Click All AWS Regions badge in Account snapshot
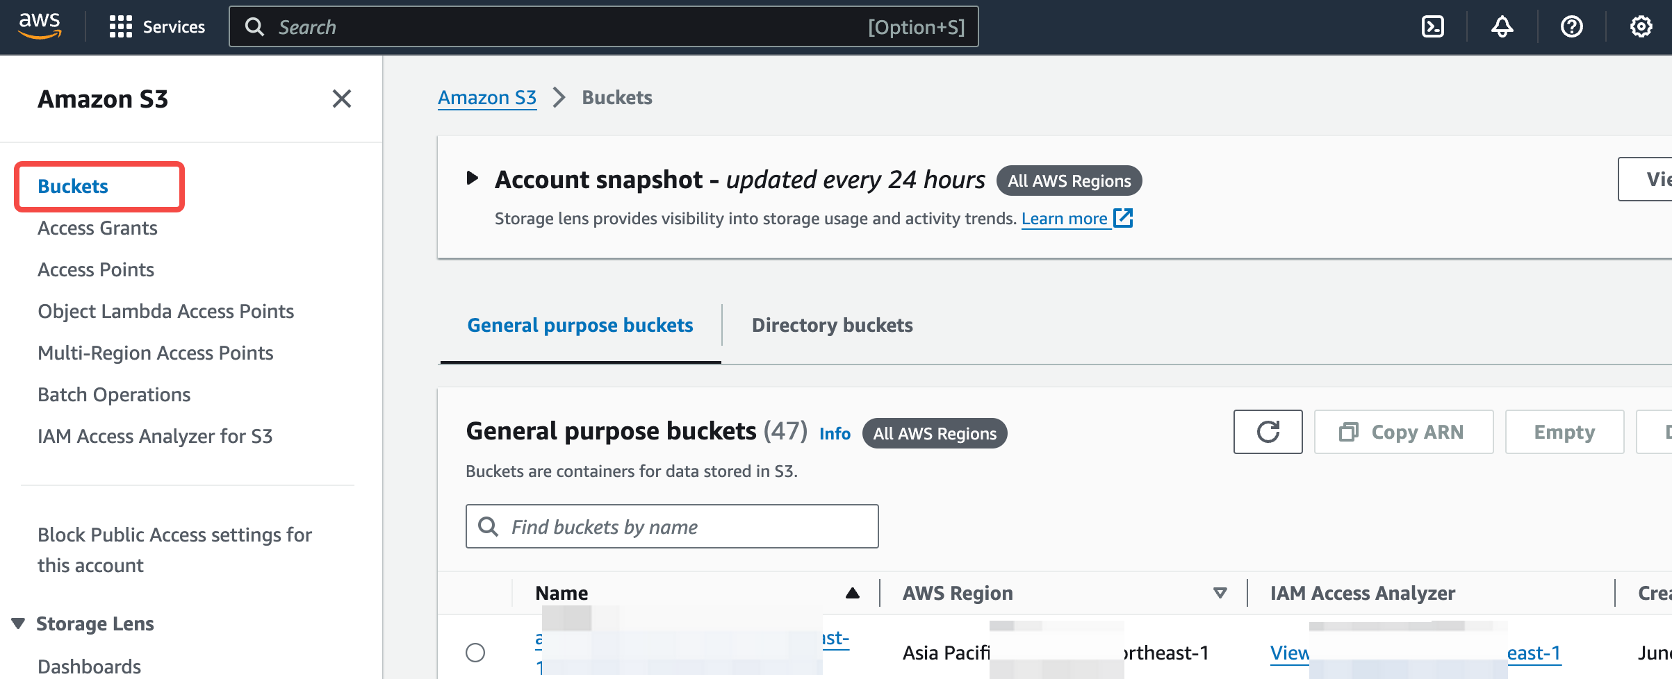The image size is (1672, 679). 1069,181
